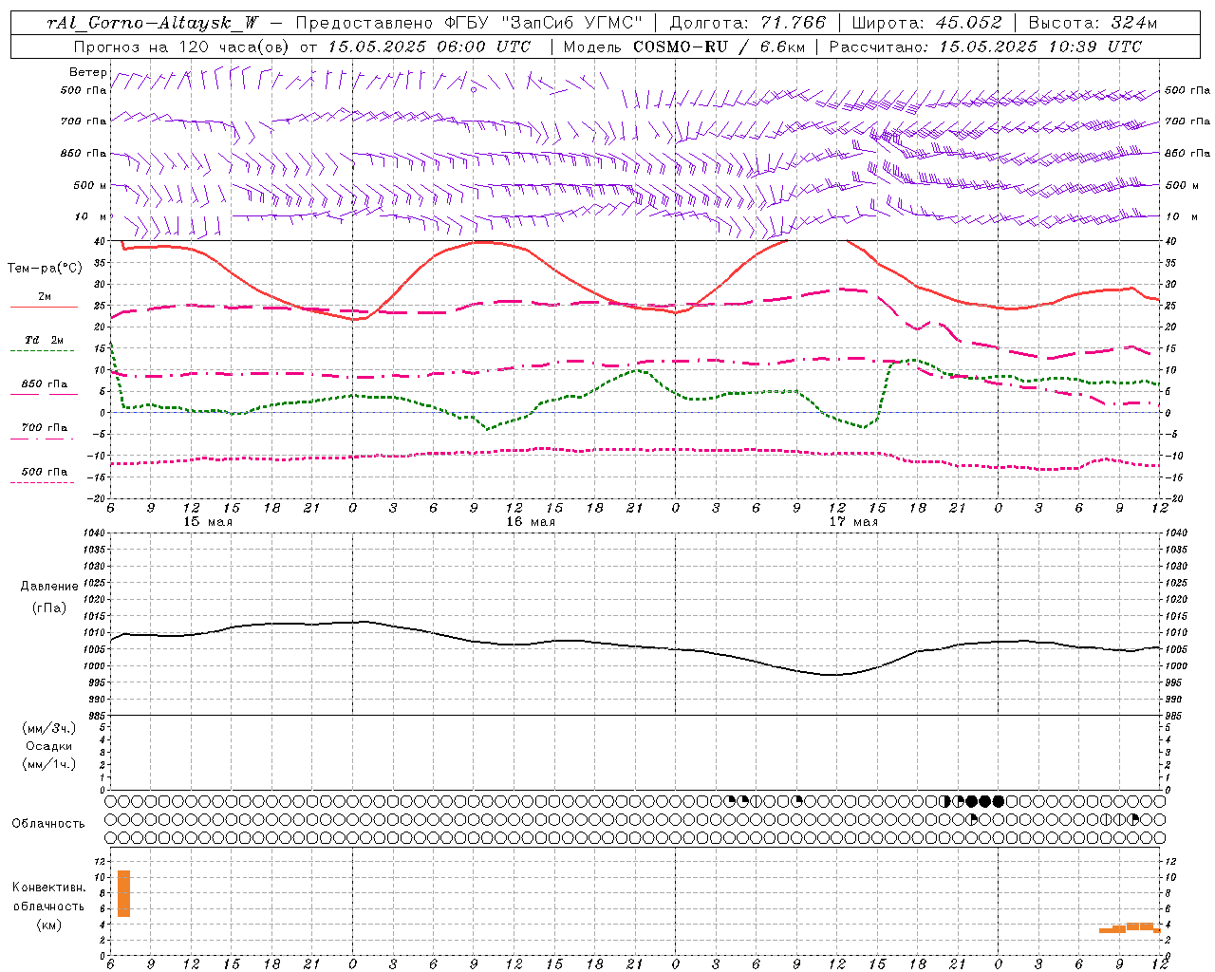The height and width of the screenshot is (972, 1215).
Task: Click the Тем-ра(°C) temperature axis label
Action: pyautogui.click(x=45, y=269)
